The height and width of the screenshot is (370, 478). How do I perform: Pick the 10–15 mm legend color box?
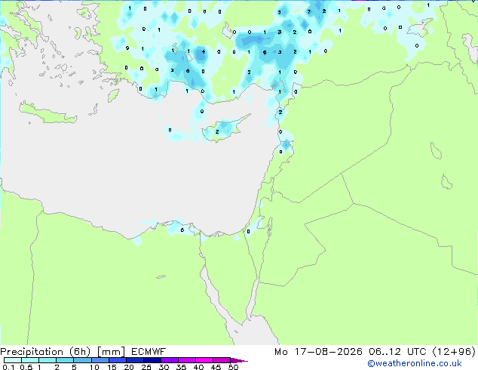point(100,360)
